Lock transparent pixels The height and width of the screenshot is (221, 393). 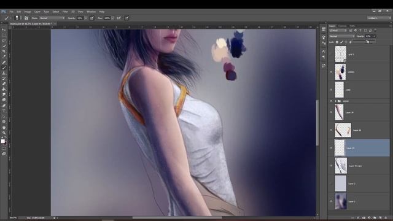(337, 42)
